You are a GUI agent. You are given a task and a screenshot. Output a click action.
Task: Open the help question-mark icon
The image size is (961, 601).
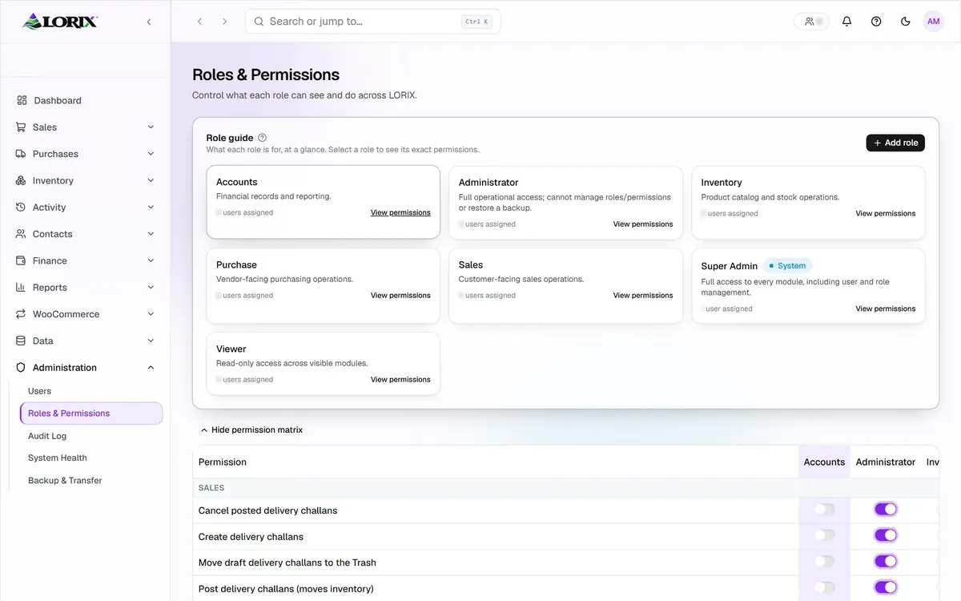click(876, 22)
